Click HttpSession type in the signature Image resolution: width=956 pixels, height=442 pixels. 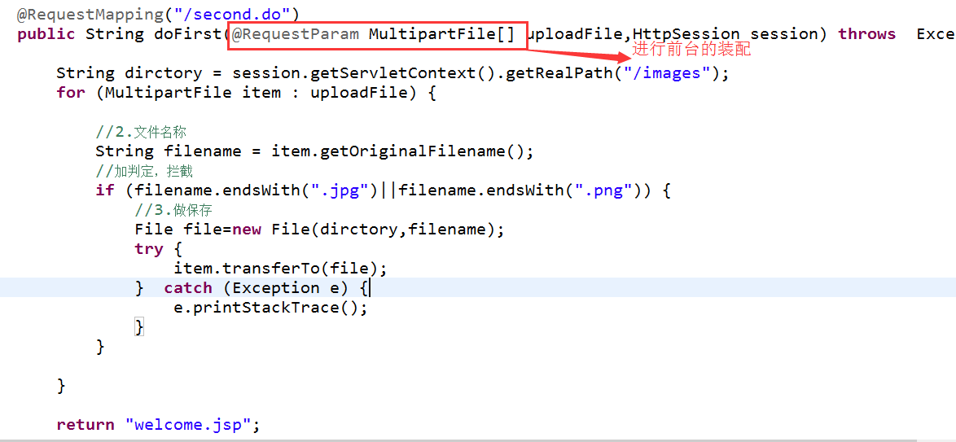[x=686, y=33]
